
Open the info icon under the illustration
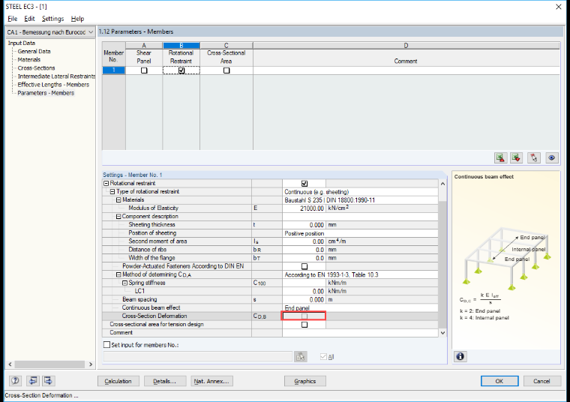pyautogui.click(x=460, y=356)
